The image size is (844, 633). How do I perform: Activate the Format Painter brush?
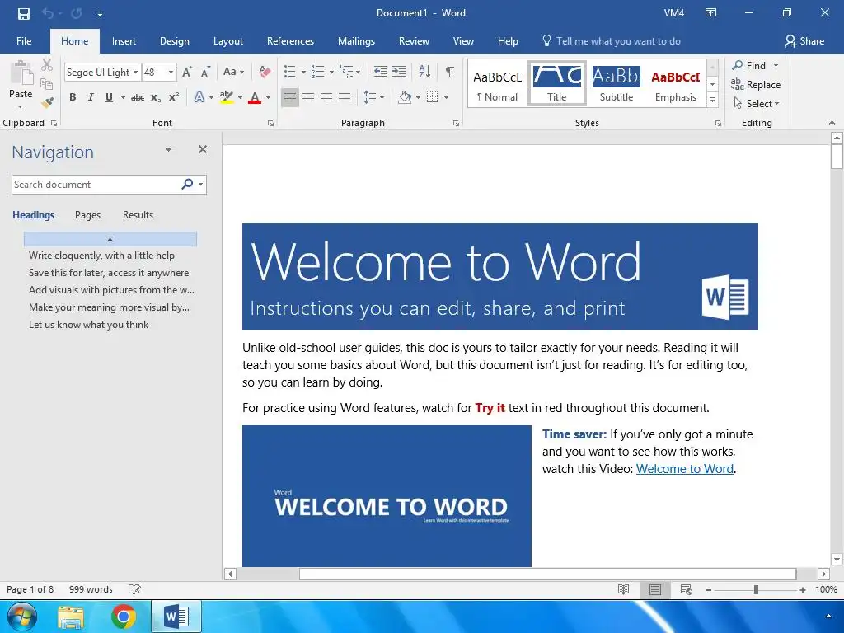(x=47, y=101)
